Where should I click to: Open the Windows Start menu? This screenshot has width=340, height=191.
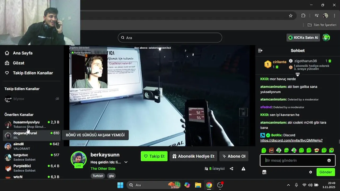coord(120,185)
